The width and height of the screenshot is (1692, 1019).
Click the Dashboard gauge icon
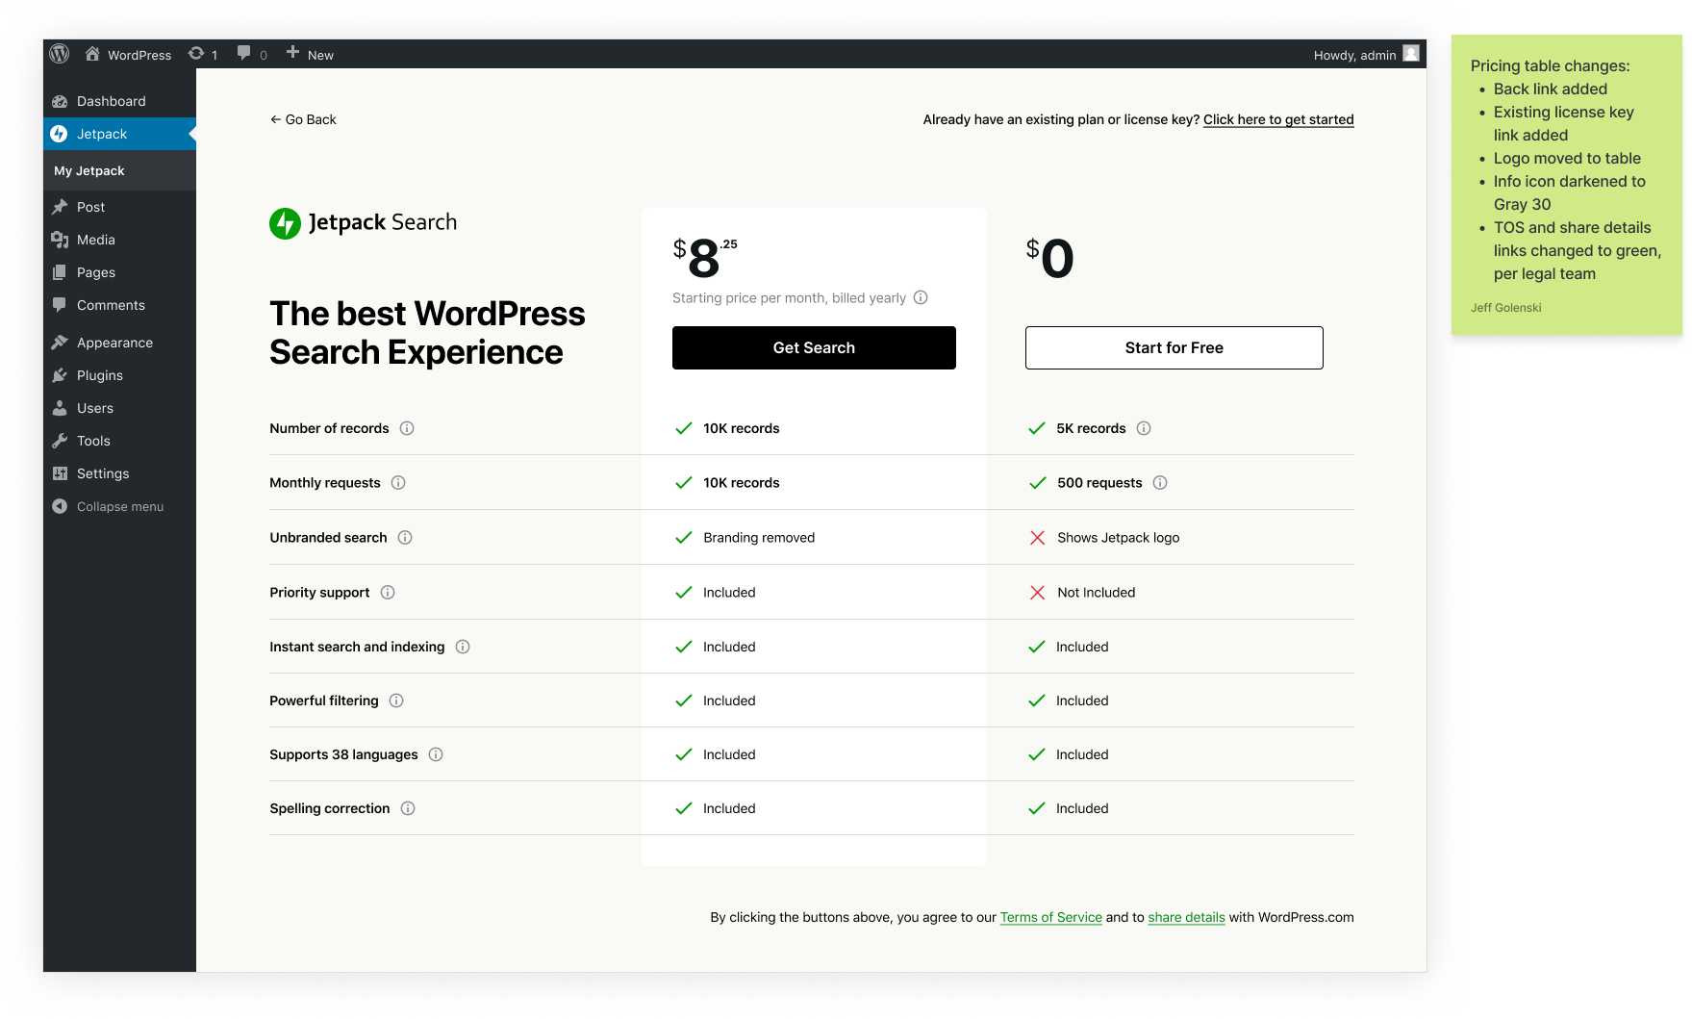tap(60, 101)
